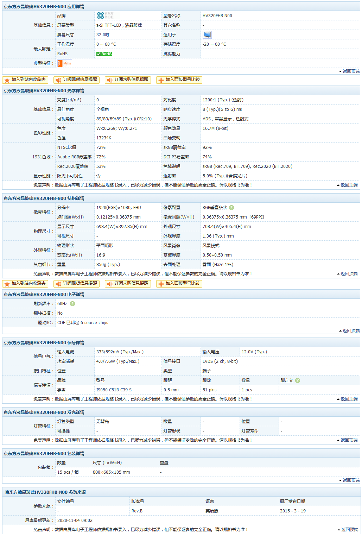Click the star icon on 加入到站内收藏夹
This screenshot has width=362, height=536.
[x=7, y=80]
